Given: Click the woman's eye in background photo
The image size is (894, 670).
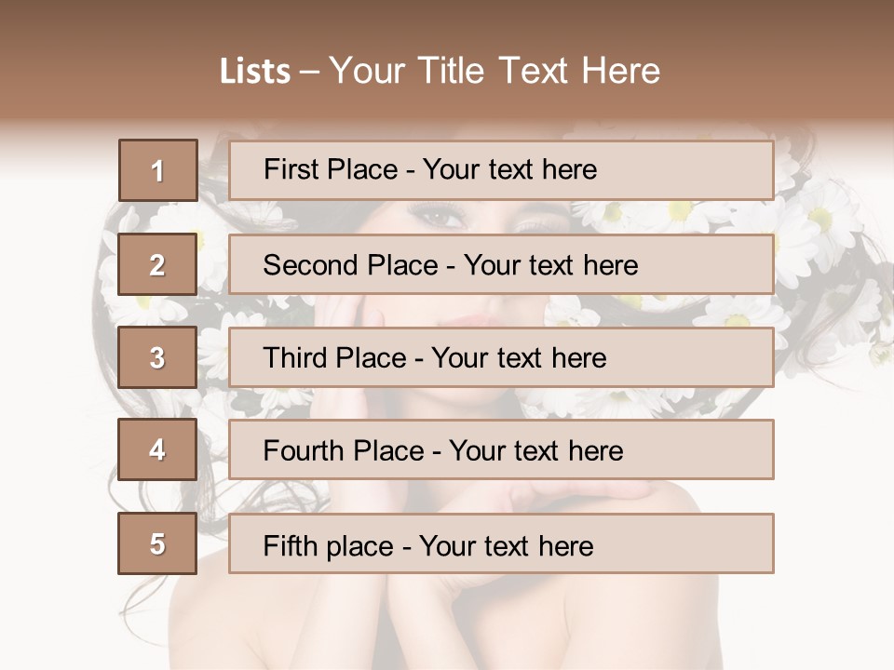Looking at the screenshot, I should (438, 215).
